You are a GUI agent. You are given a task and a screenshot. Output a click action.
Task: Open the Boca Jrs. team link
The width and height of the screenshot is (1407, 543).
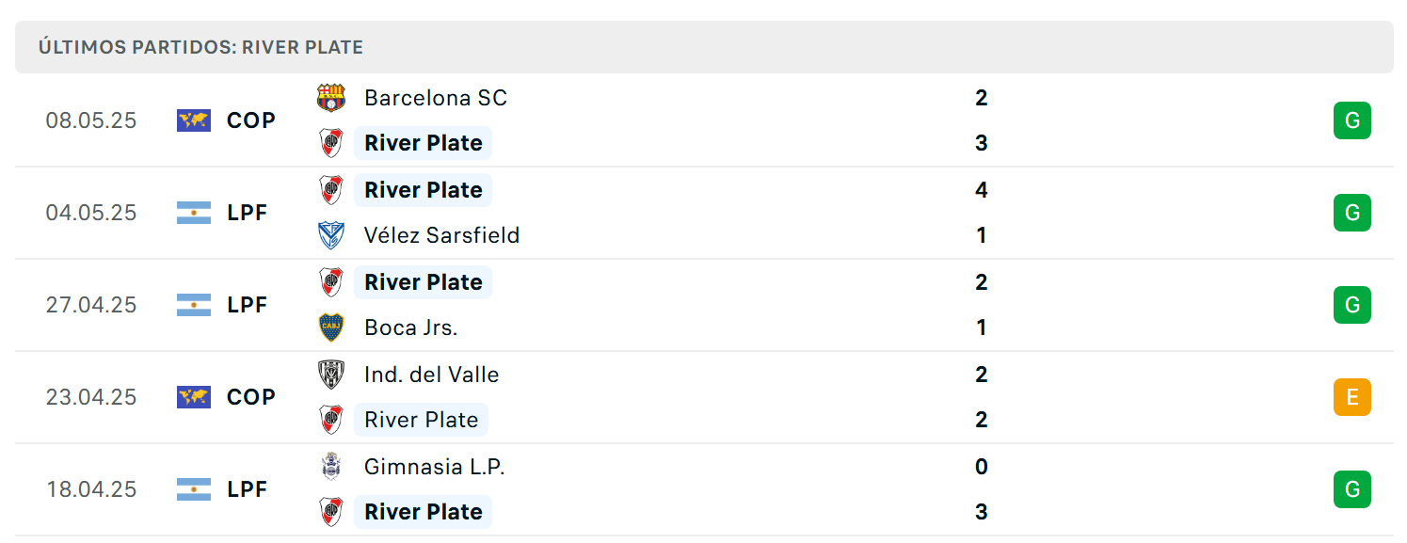tap(411, 327)
